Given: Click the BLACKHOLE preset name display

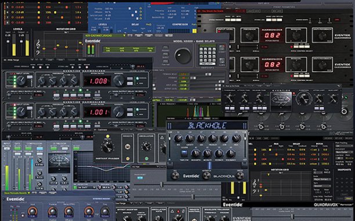Looking at the screenshot, I should pyautogui.click(x=207, y=126).
